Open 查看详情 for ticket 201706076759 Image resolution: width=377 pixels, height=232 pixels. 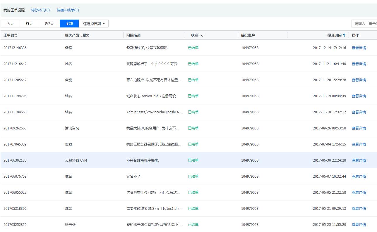359,176
